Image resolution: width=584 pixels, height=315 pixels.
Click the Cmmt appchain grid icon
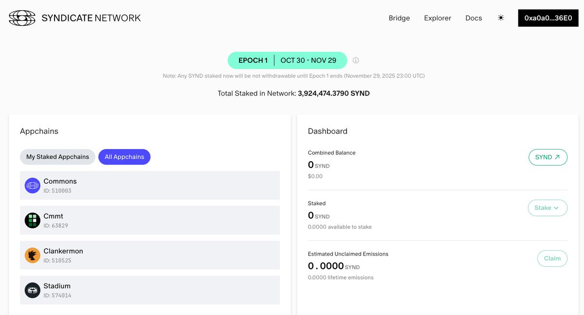click(33, 221)
